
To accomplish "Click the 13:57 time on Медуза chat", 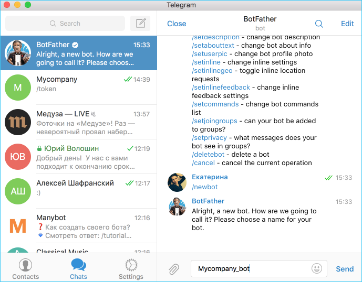I will click(141, 114).
